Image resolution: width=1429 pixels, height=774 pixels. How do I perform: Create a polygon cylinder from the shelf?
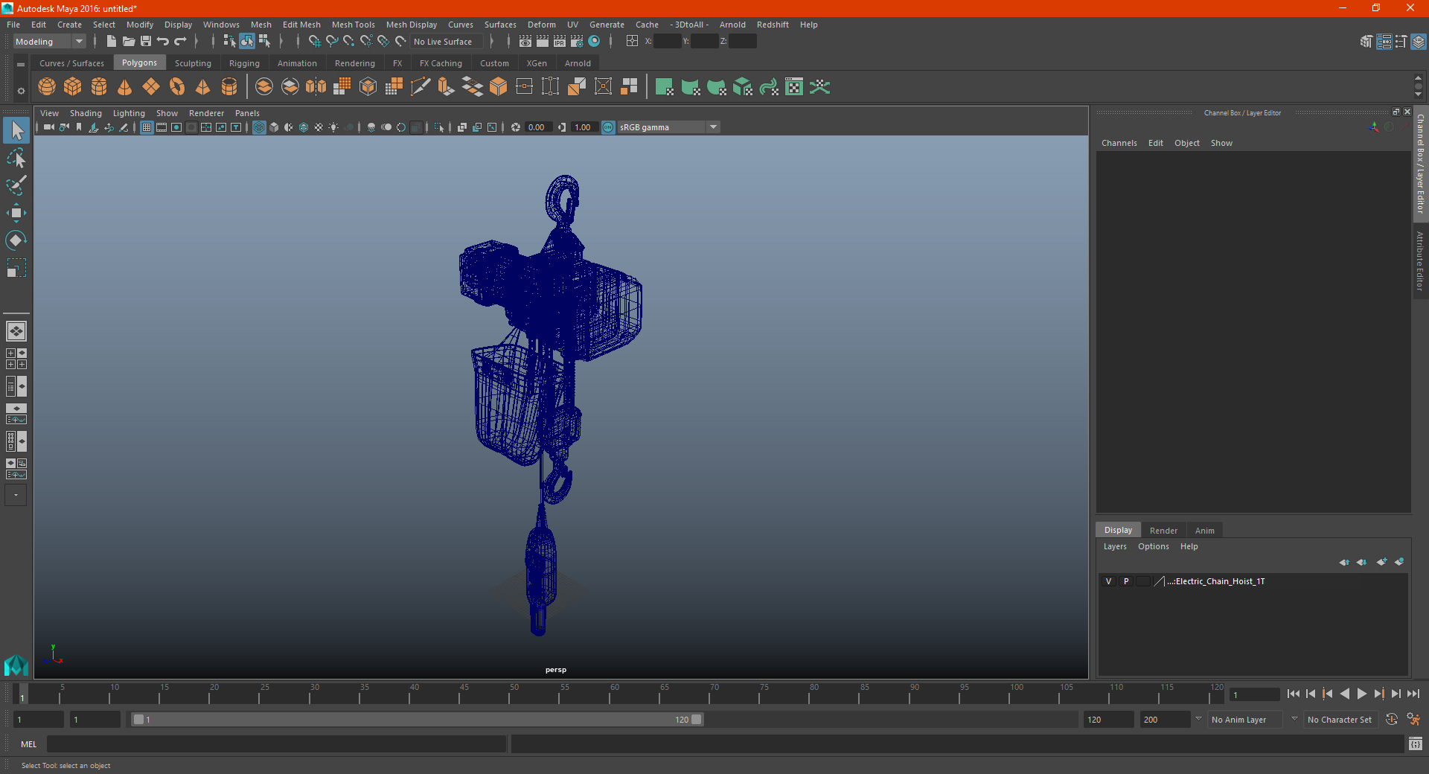coord(99,87)
